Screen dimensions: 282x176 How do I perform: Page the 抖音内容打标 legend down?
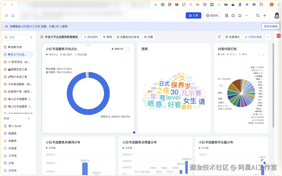(x=263, y=54)
